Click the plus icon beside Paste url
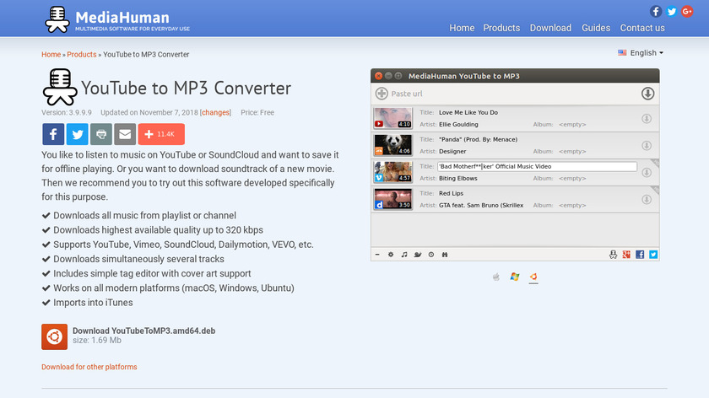The image size is (709, 398). [x=382, y=94]
